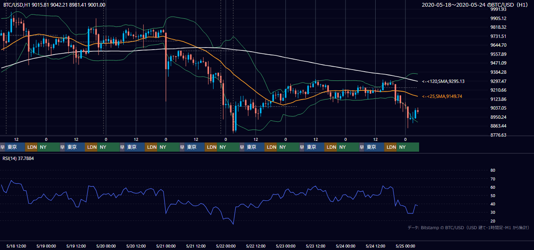Click price axis value 9991.93
This screenshot has height=250, width=534.
coord(498,9)
